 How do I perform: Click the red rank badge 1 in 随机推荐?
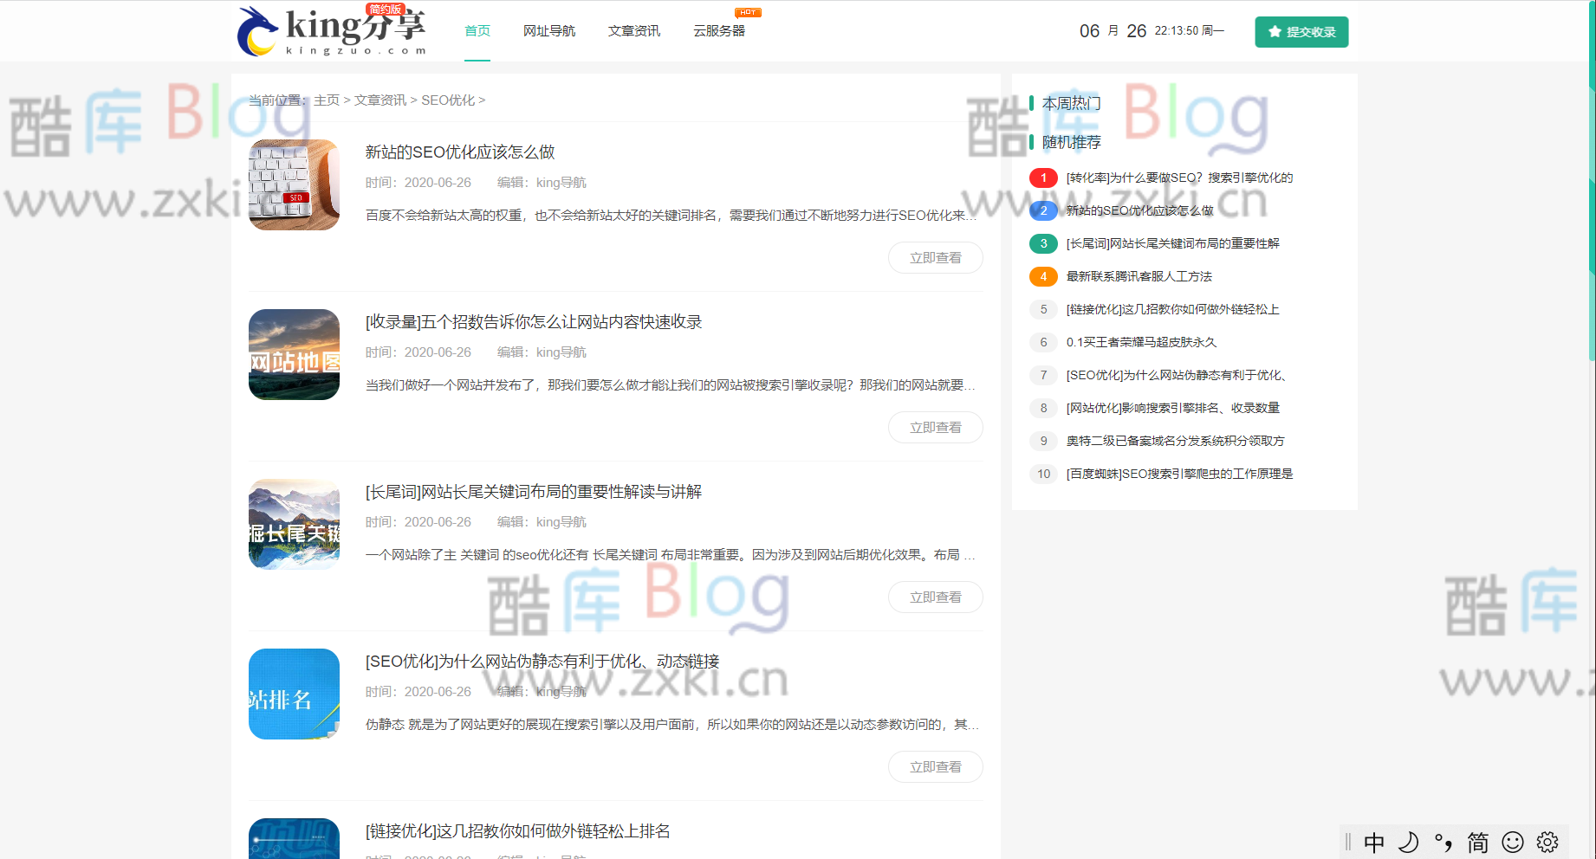[x=1043, y=178]
